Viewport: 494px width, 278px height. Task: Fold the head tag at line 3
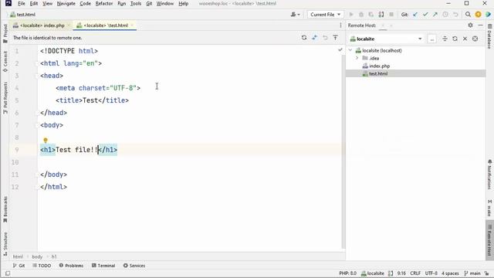pos(37,76)
